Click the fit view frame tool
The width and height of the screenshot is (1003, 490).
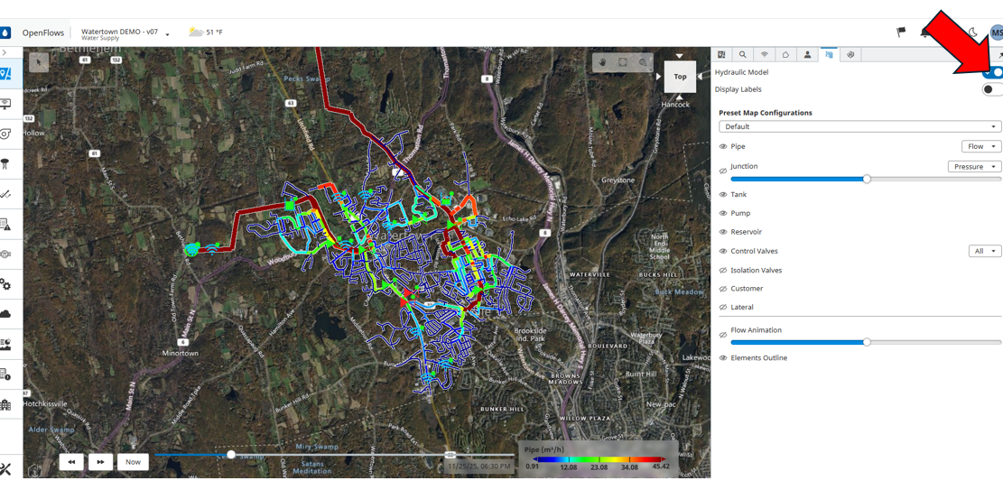point(622,62)
